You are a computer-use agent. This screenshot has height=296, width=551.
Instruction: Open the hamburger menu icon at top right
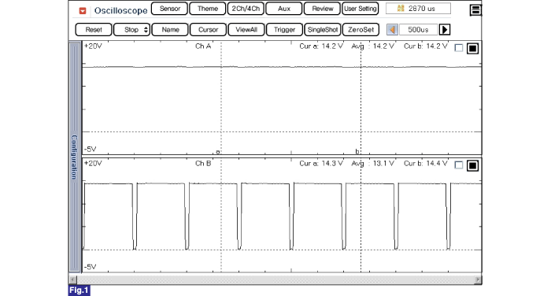point(475,10)
